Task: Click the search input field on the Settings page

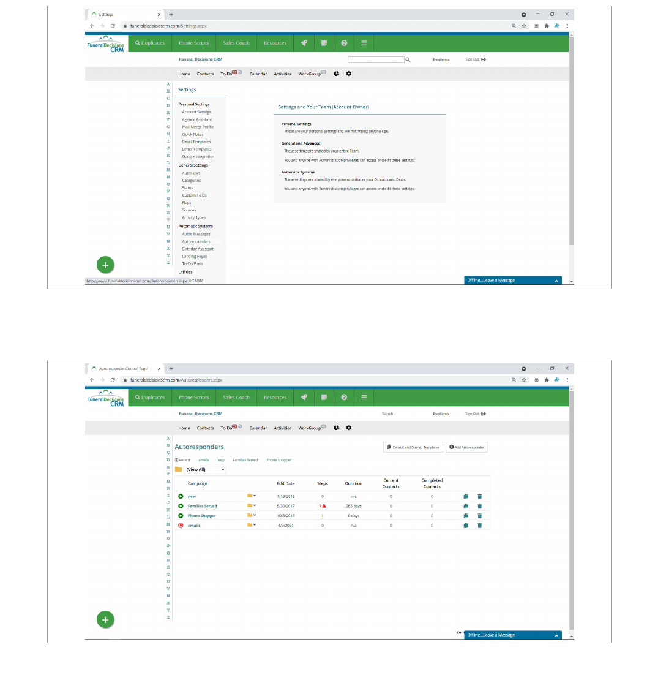Action: (376, 60)
